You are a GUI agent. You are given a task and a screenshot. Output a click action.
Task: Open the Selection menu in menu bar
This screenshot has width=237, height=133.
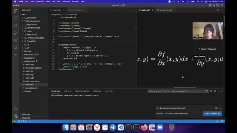[40, 1]
